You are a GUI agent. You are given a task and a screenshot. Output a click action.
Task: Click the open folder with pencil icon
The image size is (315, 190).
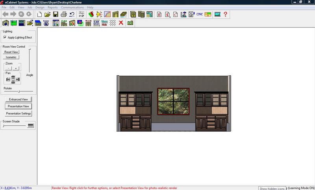(30, 23)
